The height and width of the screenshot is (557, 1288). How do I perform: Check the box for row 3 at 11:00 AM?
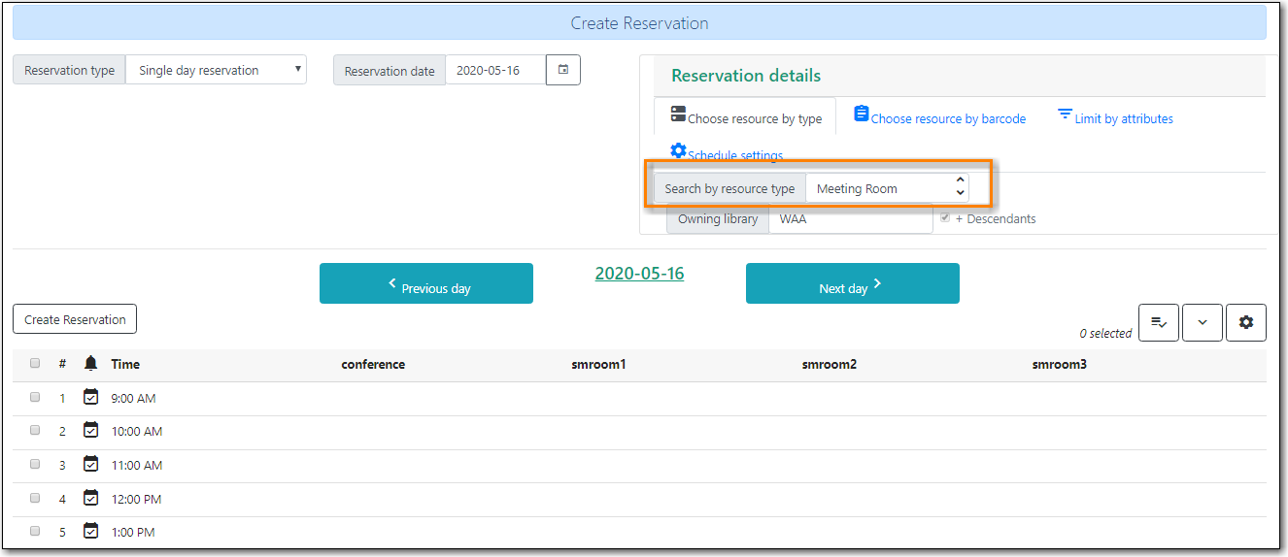coord(35,464)
